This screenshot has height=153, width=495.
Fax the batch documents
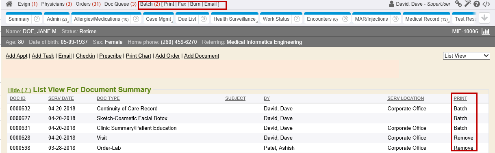pyautogui.click(x=182, y=4)
